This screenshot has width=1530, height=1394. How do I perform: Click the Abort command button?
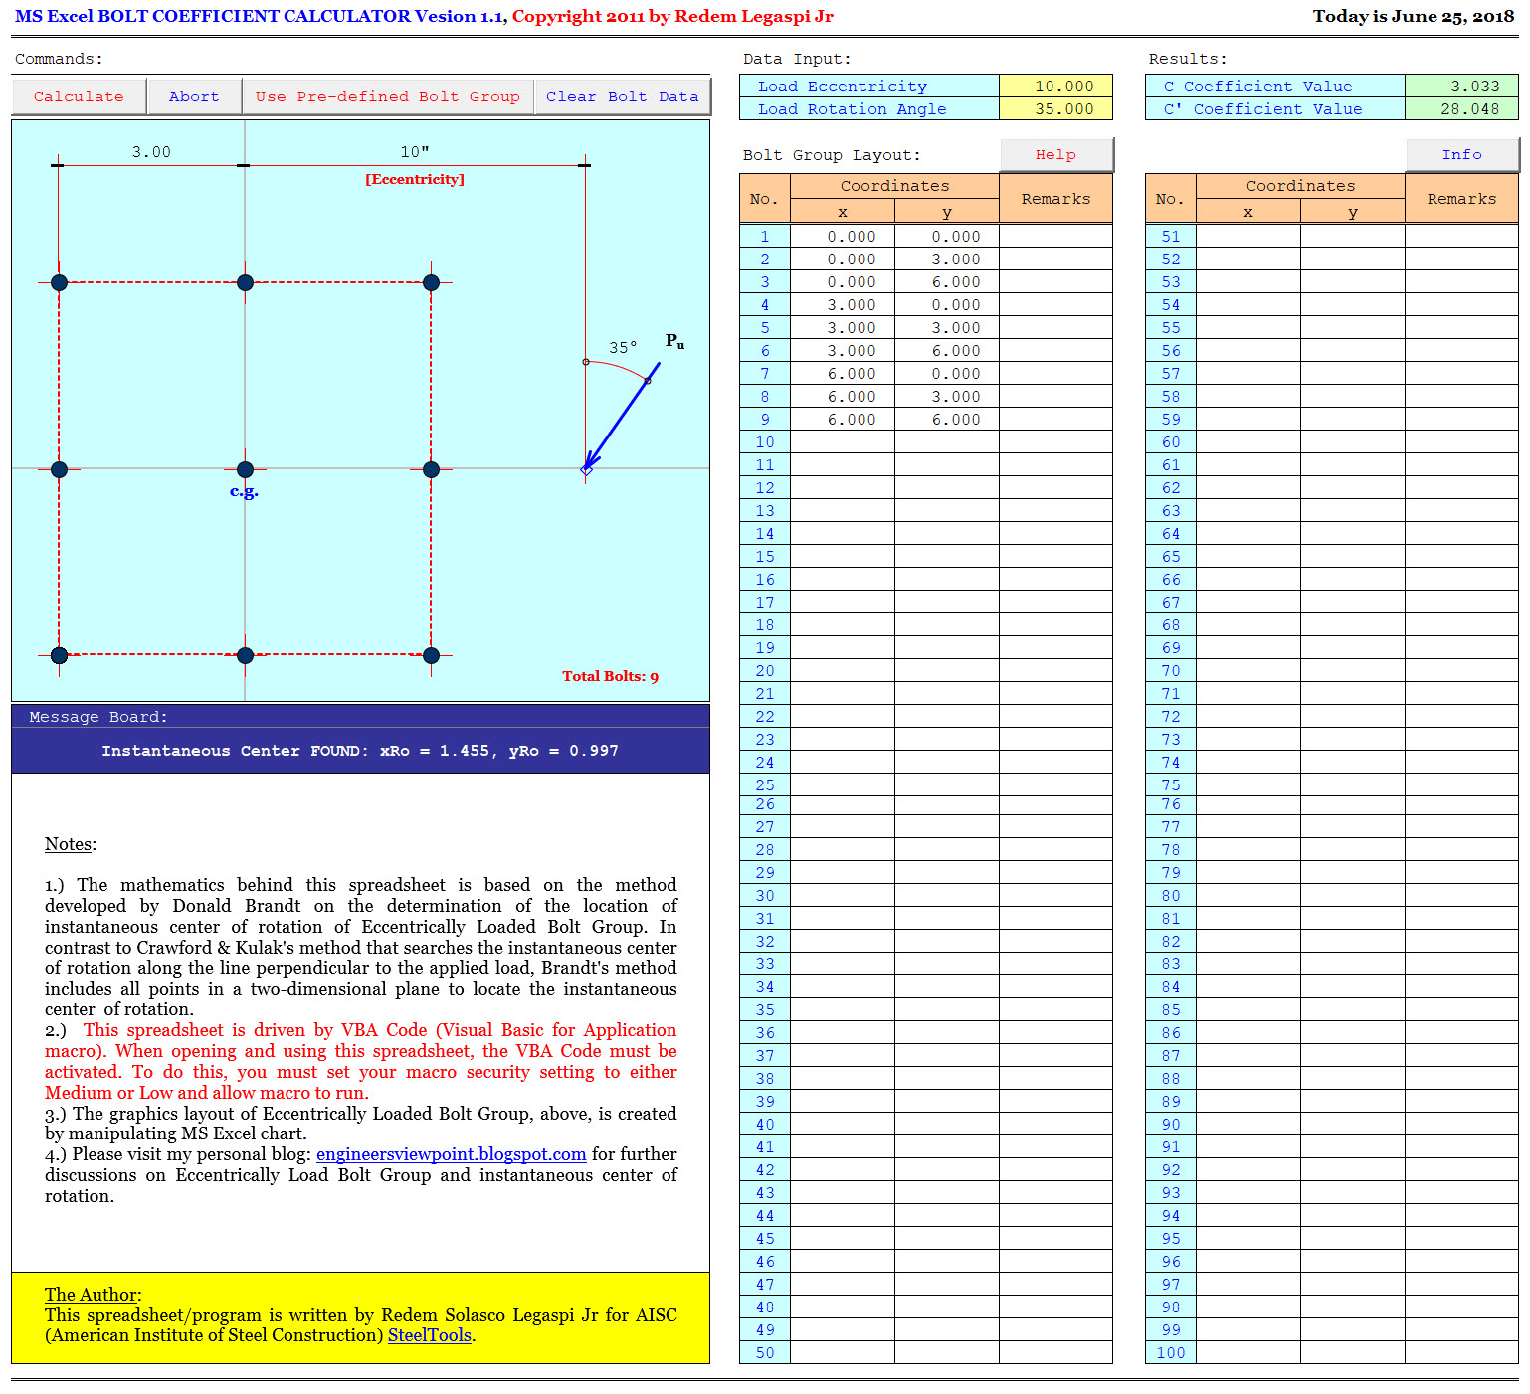click(x=194, y=96)
